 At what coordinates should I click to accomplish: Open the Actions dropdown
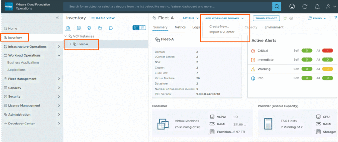pos(190,18)
